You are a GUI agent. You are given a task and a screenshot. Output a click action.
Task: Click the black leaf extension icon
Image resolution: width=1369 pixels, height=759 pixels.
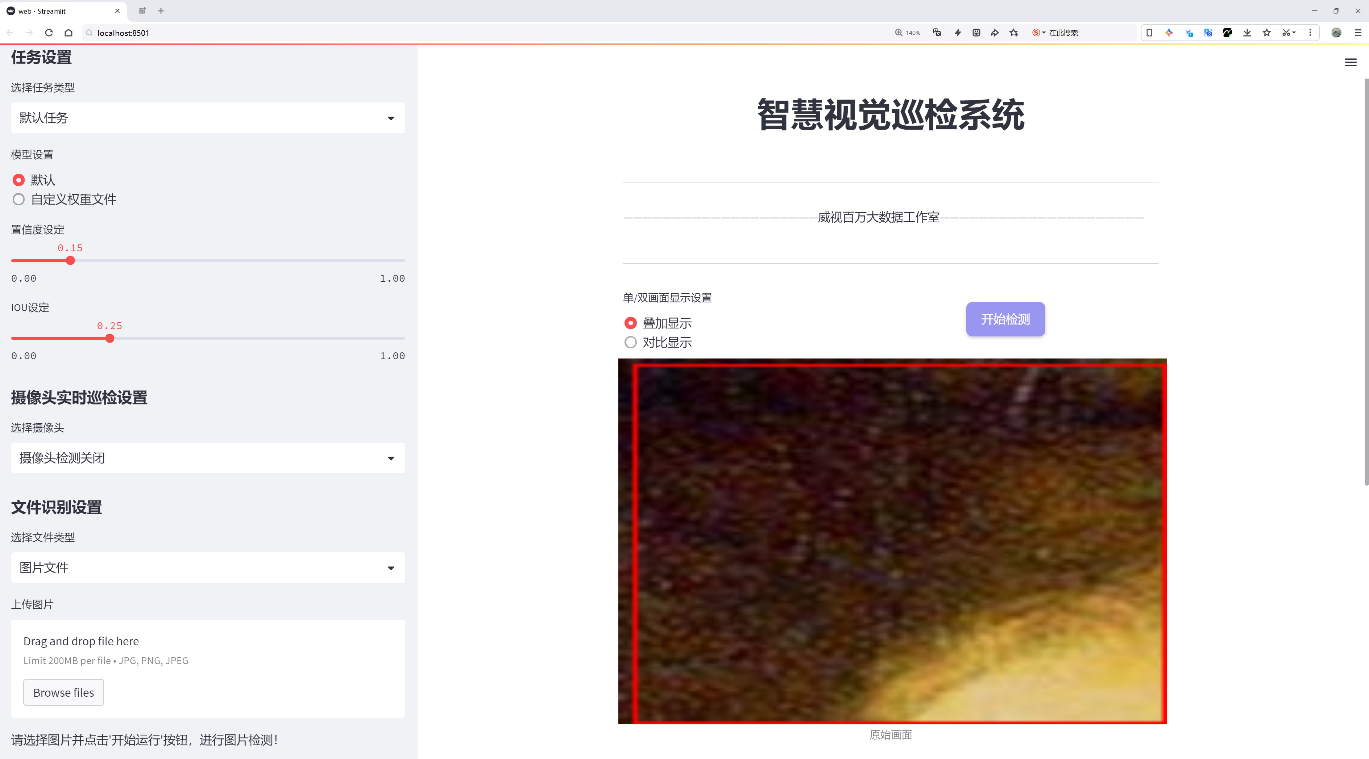[1228, 32]
